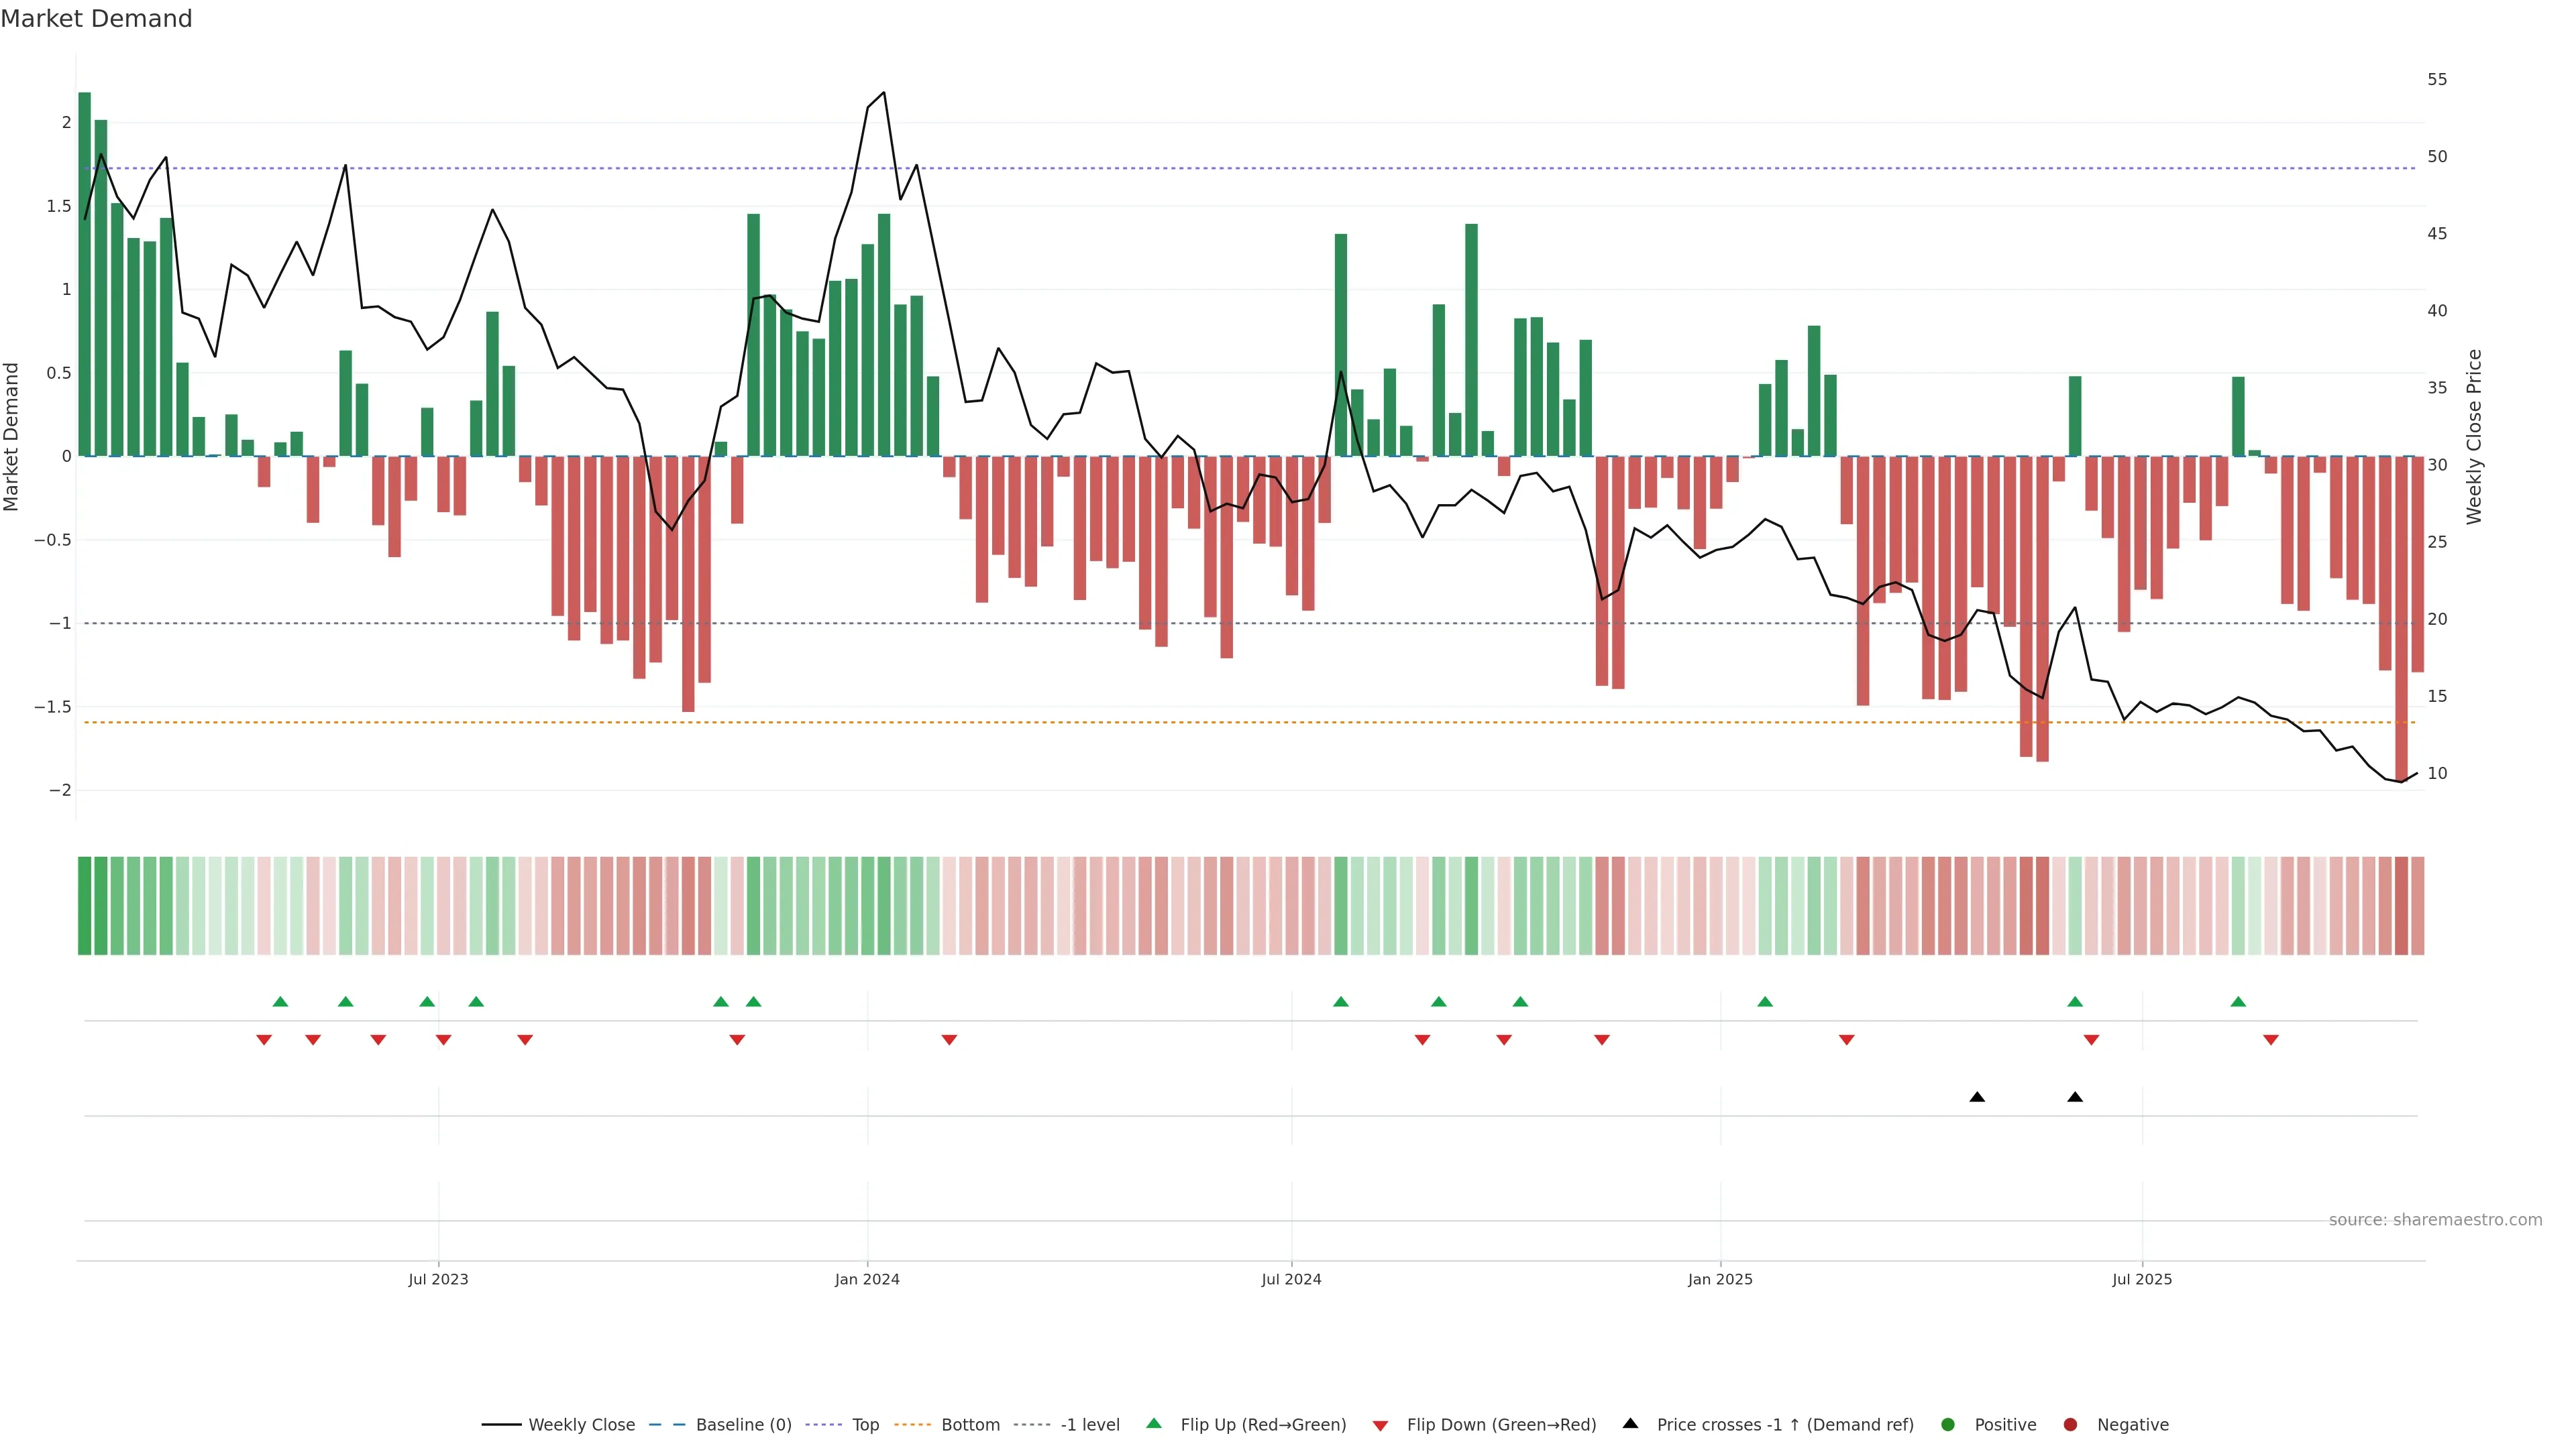Image resolution: width=2576 pixels, height=1448 pixels.
Task: Click the first dark green heatmap cell
Action: 85,906
